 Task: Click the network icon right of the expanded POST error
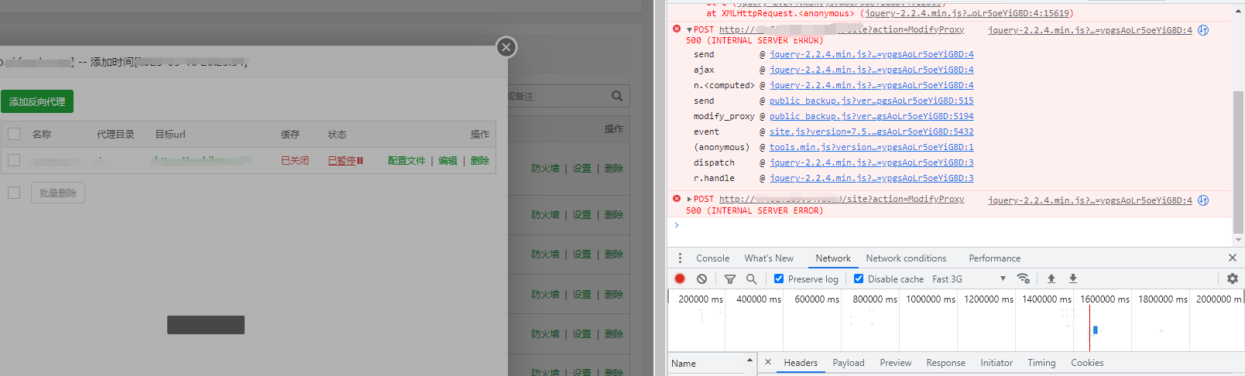pos(1203,30)
